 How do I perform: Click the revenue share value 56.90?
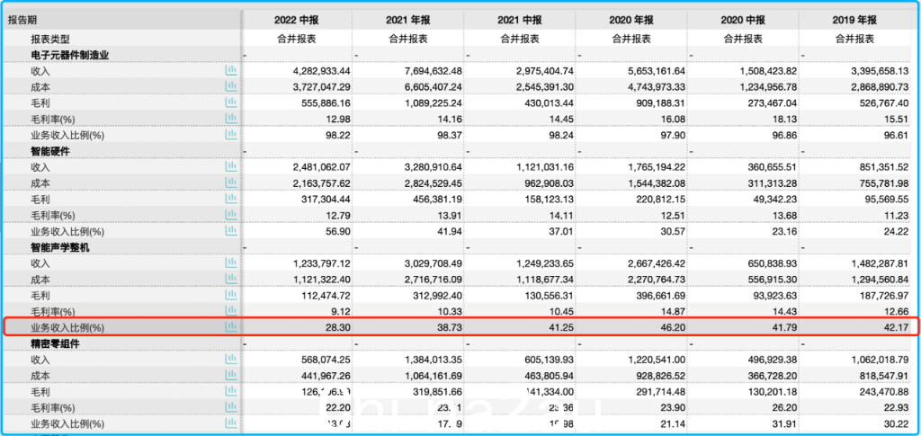(x=339, y=231)
